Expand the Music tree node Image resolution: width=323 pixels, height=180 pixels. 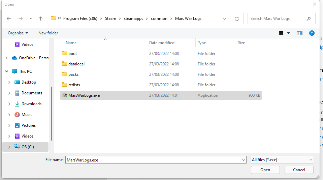click(9, 115)
